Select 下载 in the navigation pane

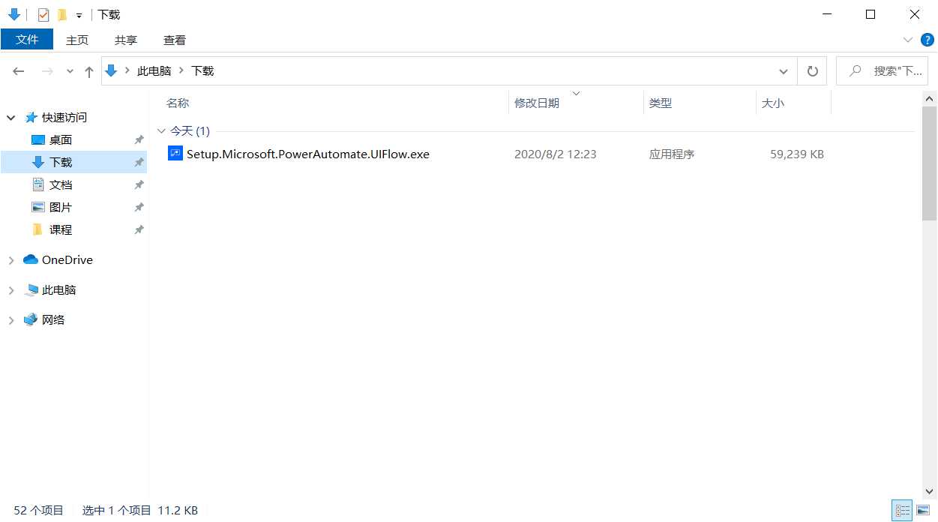click(x=61, y=163)
